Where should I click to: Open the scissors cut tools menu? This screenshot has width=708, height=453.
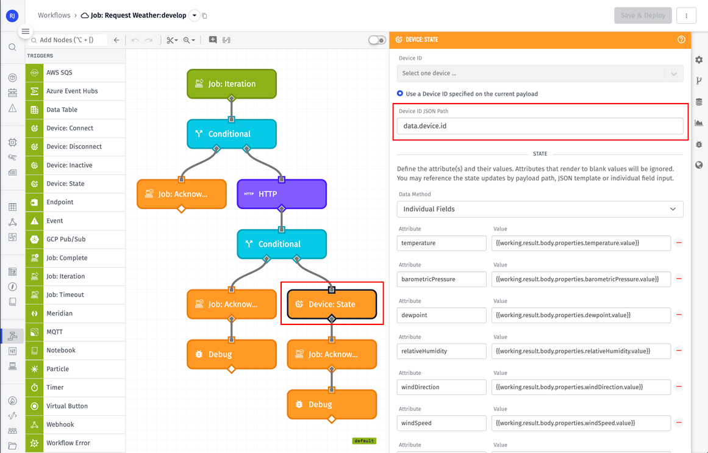[x=172, y=40]
